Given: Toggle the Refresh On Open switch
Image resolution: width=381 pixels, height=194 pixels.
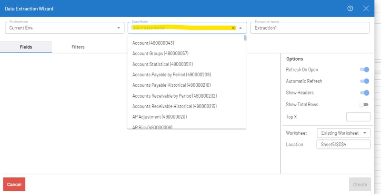Looking at the screenshot, I should tap(364, 70).
